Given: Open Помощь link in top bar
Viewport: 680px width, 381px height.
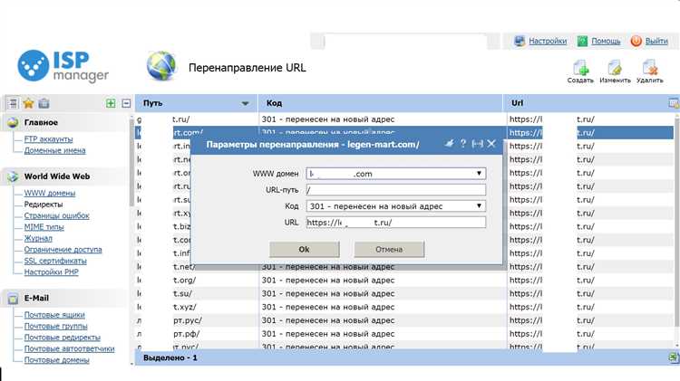Looking at the screenshot, I should [606, 41].
